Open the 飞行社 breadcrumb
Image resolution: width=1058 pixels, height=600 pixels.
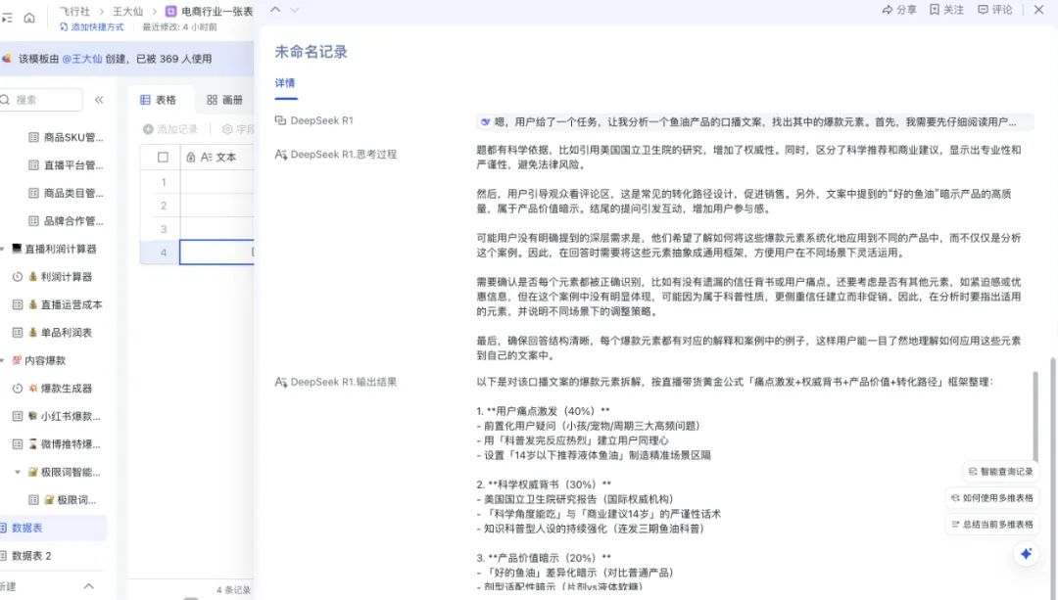[x=74, y=12]
